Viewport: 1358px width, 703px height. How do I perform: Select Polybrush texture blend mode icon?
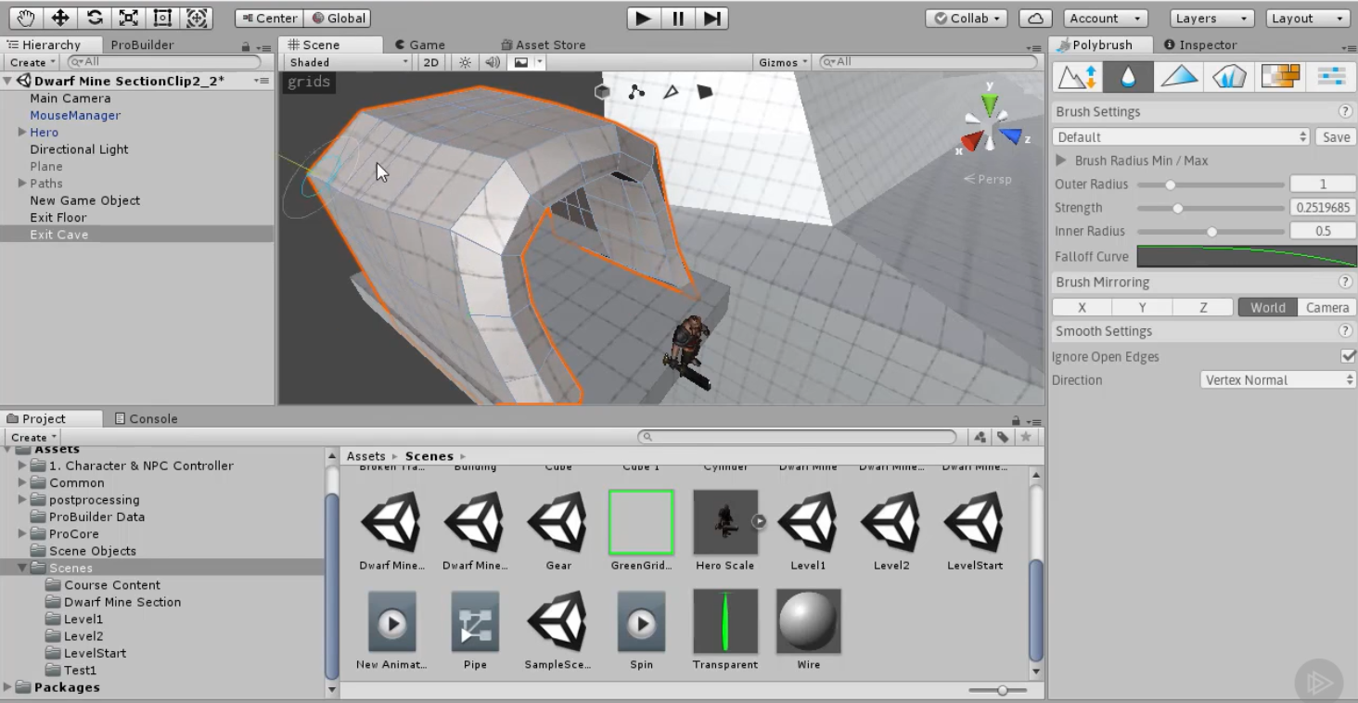click(1280, 77)
